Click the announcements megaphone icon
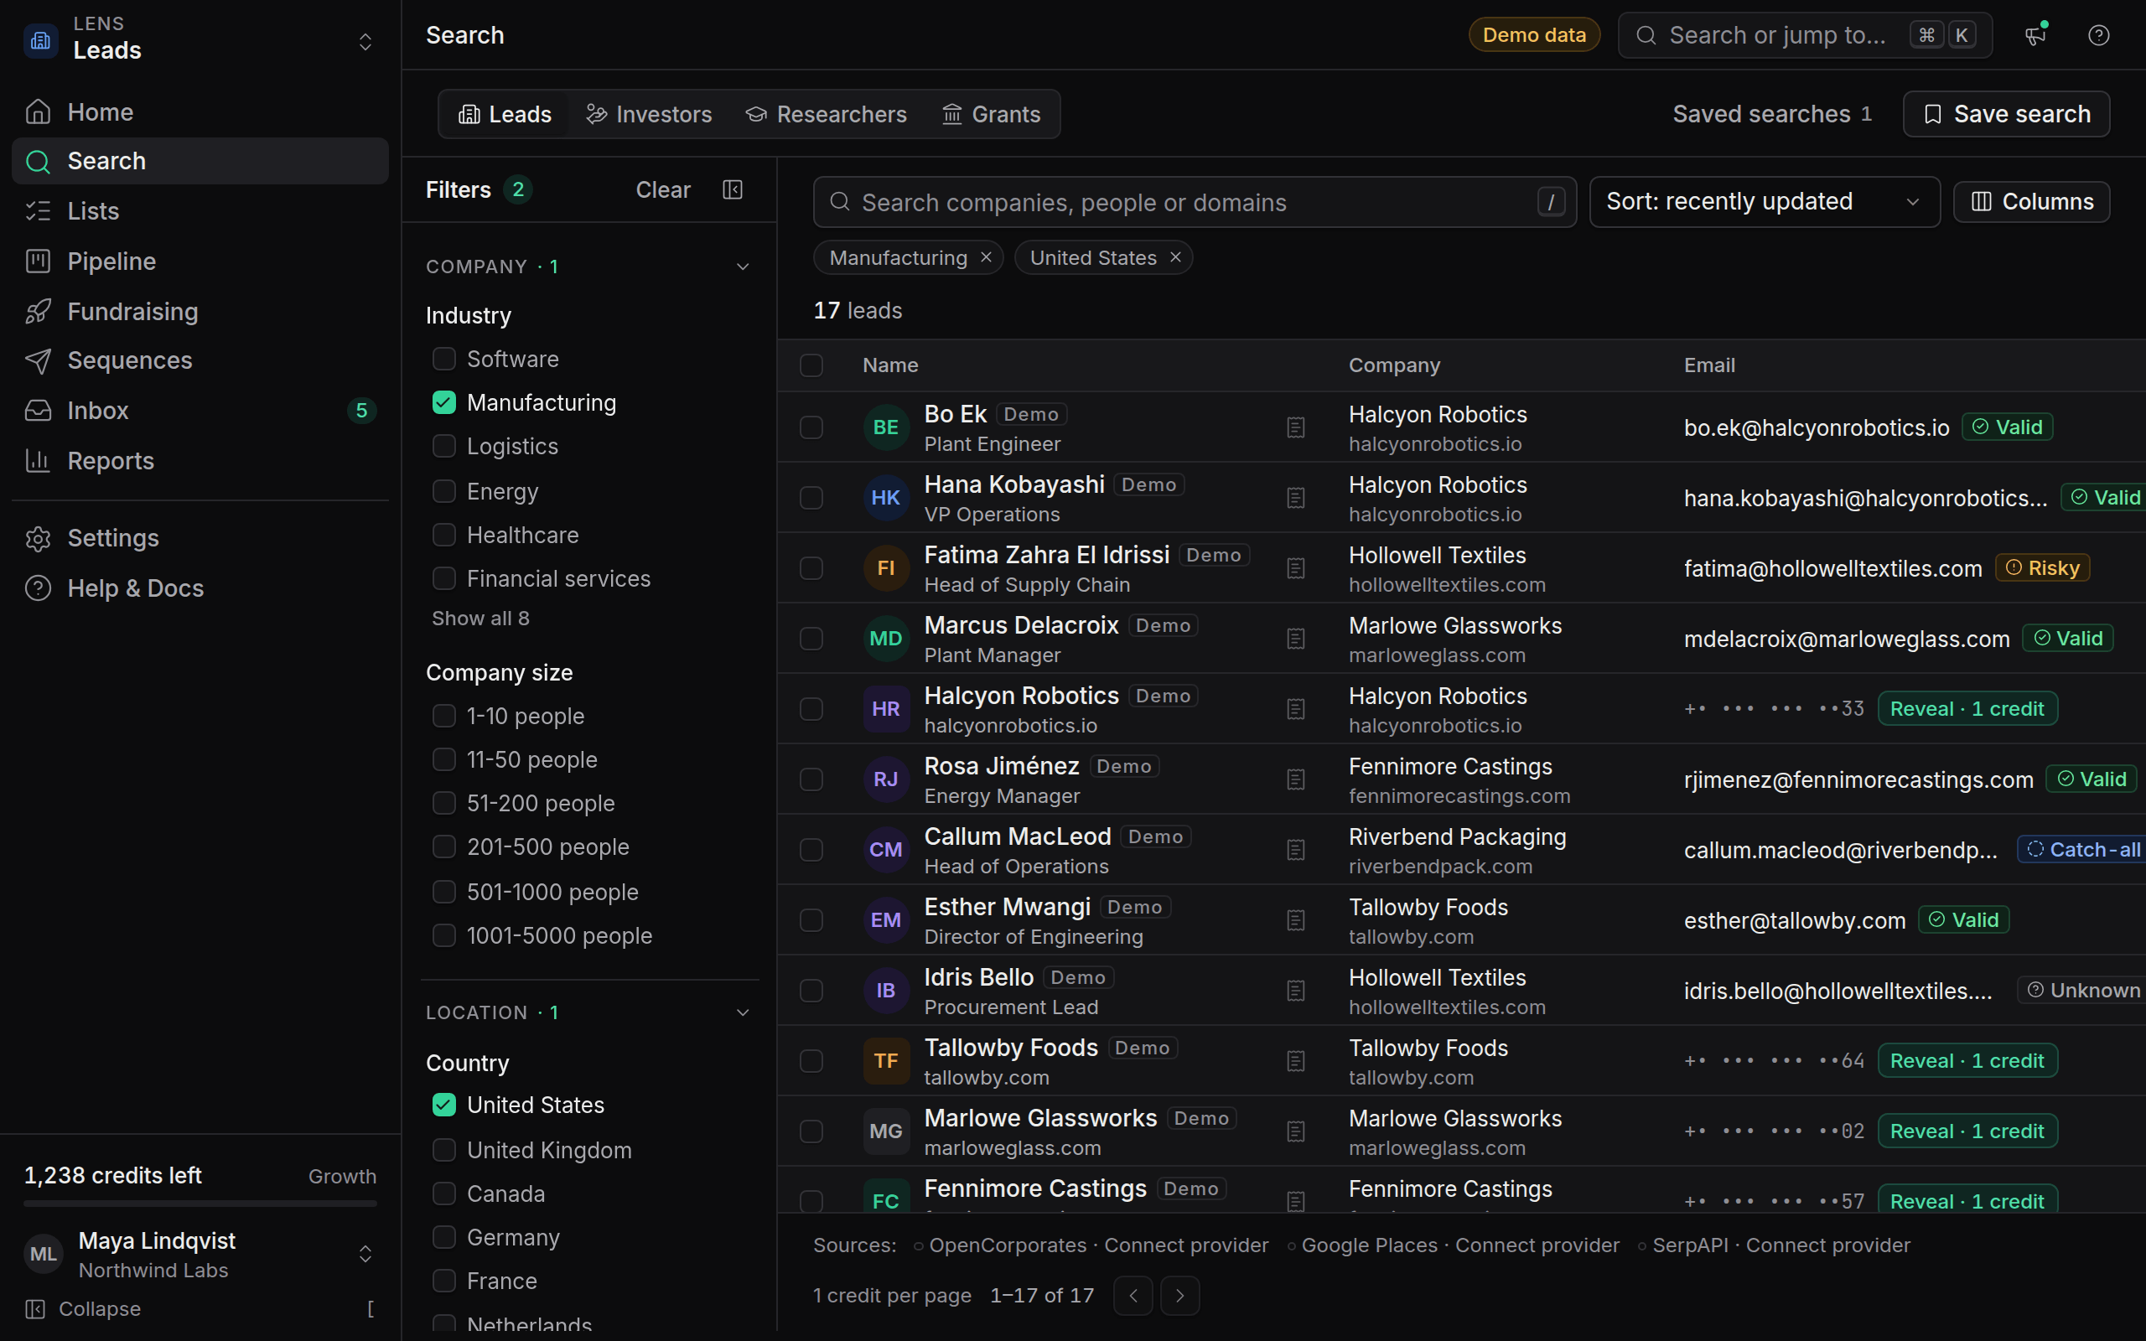The width and height of the screenshot is (2146, 1341). click(x=2035, y=34)
